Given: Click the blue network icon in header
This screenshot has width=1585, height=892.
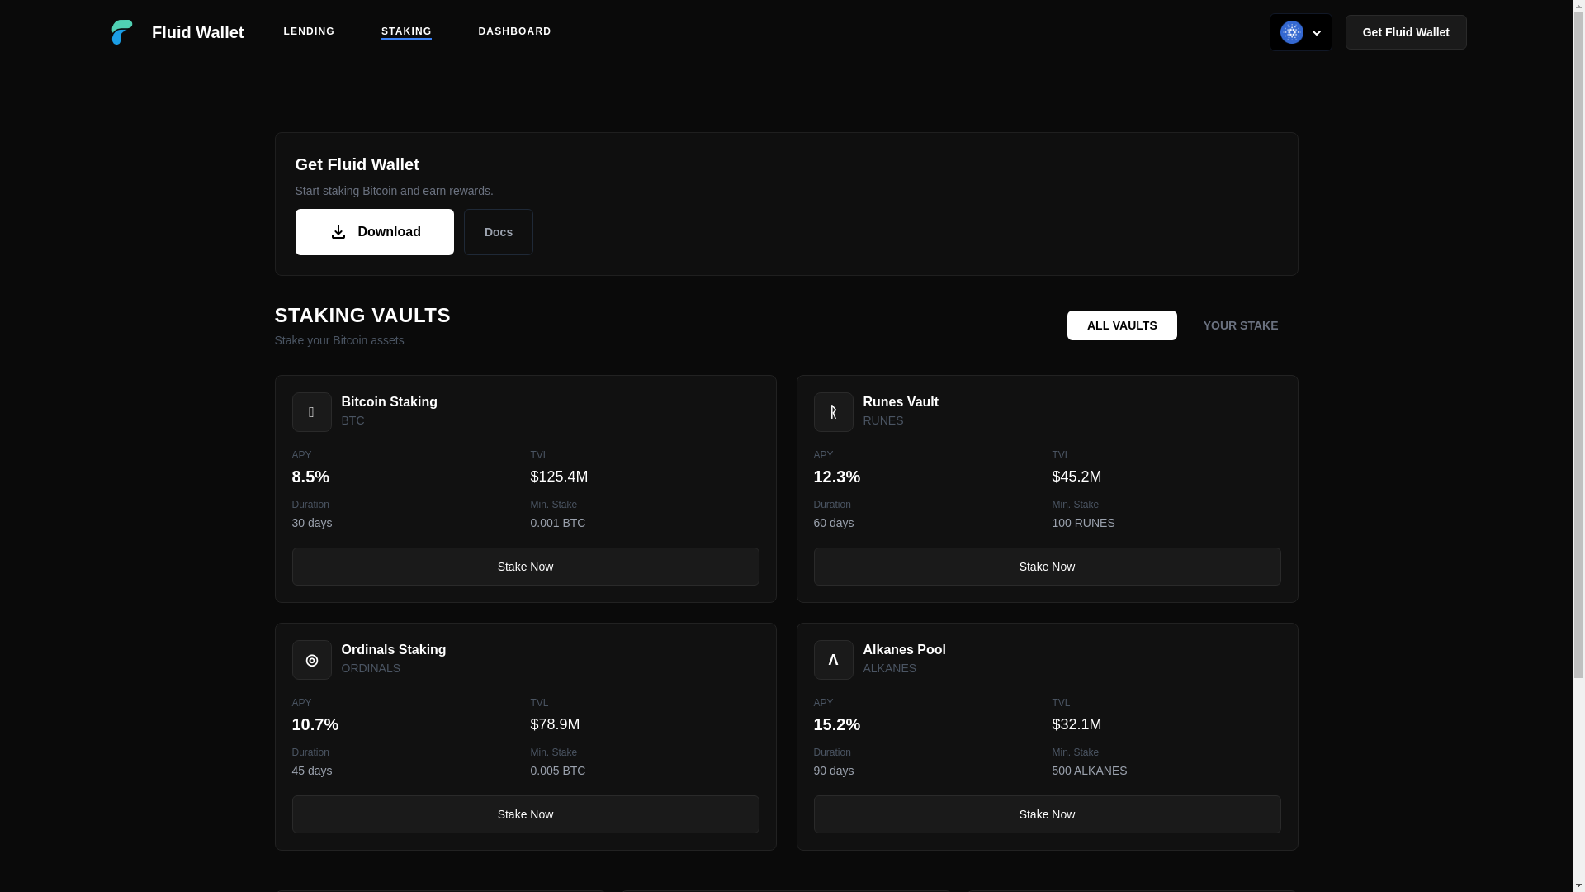Looking at the screenshot, I should [x=1291, y=32].
